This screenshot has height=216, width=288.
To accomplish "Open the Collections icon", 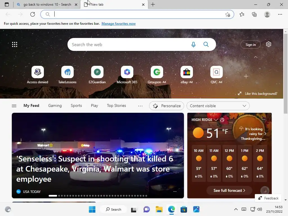I will pos(254,14).
